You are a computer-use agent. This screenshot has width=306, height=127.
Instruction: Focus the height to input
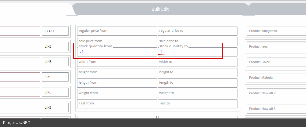click(198, 72)
